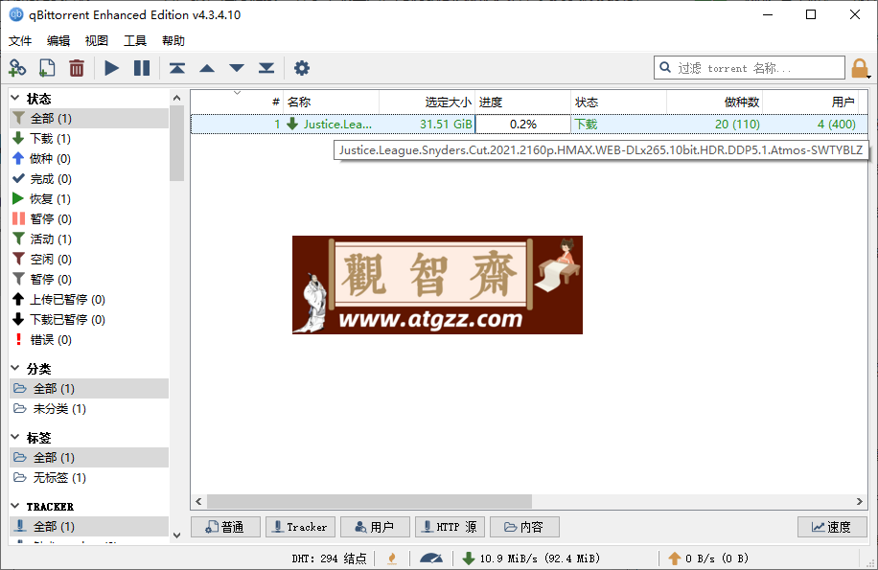Open the 普通 tab

click(225, 527)
